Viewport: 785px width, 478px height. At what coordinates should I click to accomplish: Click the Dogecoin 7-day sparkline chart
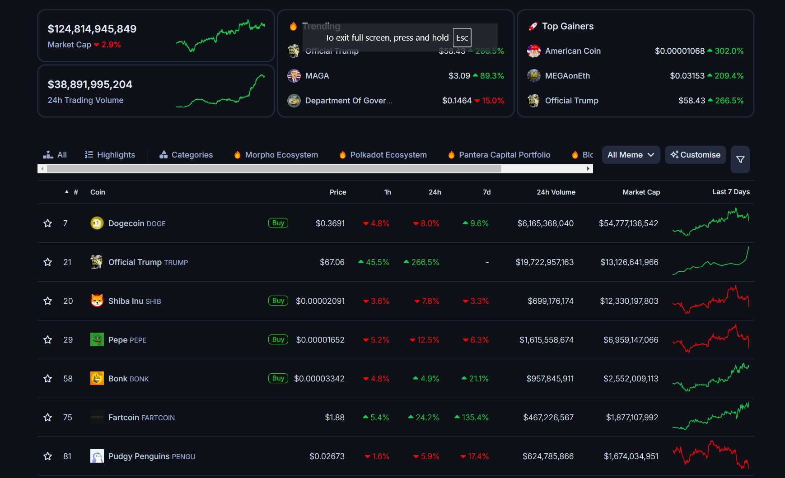710,222
